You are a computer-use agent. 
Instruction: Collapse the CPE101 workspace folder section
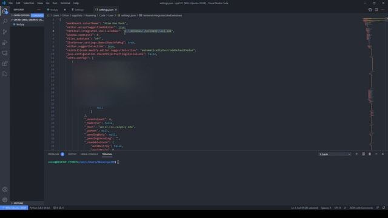pos(27,20)
